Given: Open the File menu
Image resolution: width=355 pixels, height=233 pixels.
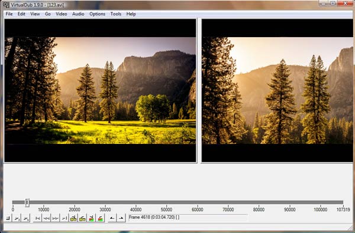Looking at the screenshot, I should 9,14.
